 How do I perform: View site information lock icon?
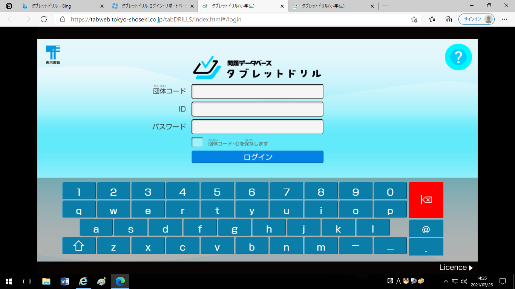point(63,19)
